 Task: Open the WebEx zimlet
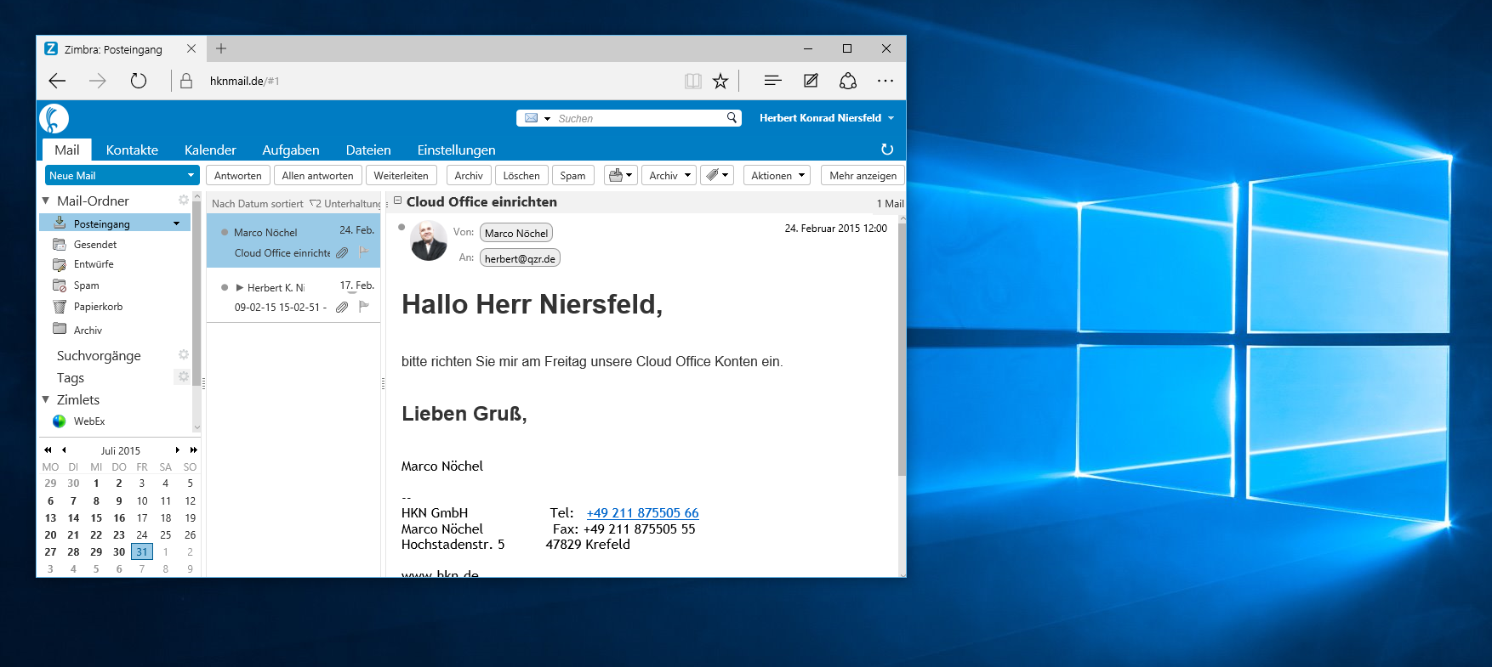(88, 421)
